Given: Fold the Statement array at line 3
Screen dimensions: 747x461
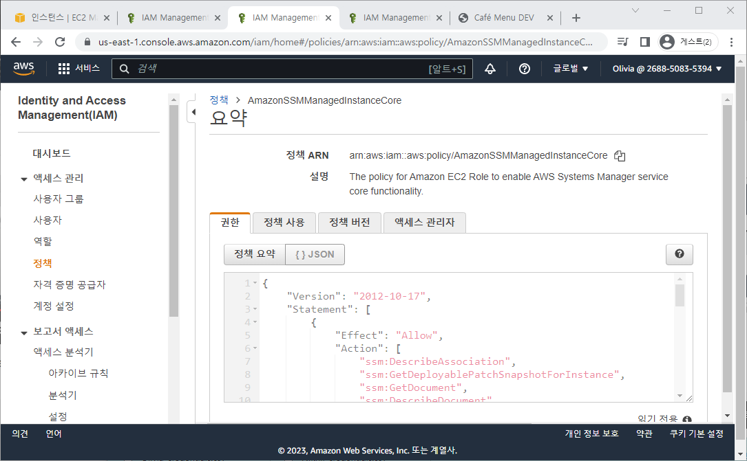Looking at the screenshot, I should point(255,309).
